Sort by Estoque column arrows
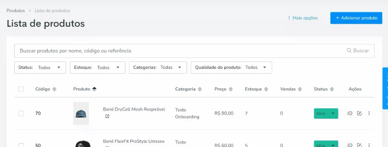 click(266, 89)
